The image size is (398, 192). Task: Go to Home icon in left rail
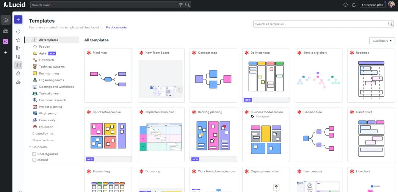click(6, 20)
